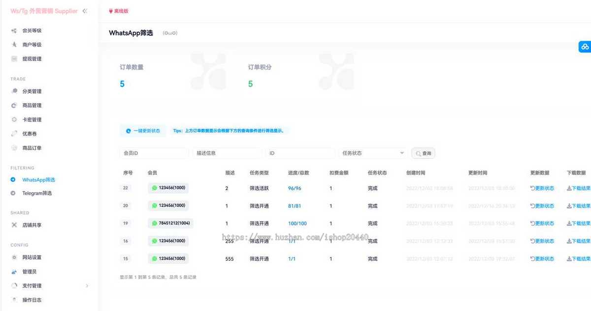Click the pink 离线版 plug icon
The width and height of the screenshot is (591, 311).
pos(111,11)
